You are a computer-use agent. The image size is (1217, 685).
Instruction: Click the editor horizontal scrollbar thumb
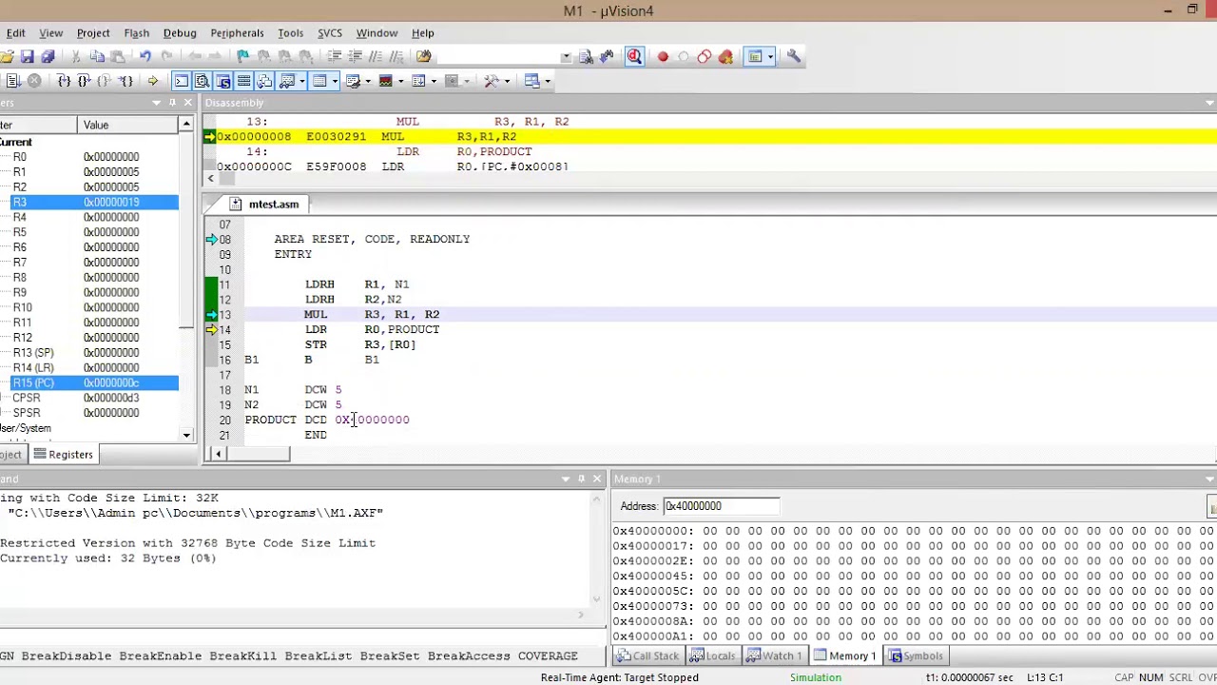[257, 454]
